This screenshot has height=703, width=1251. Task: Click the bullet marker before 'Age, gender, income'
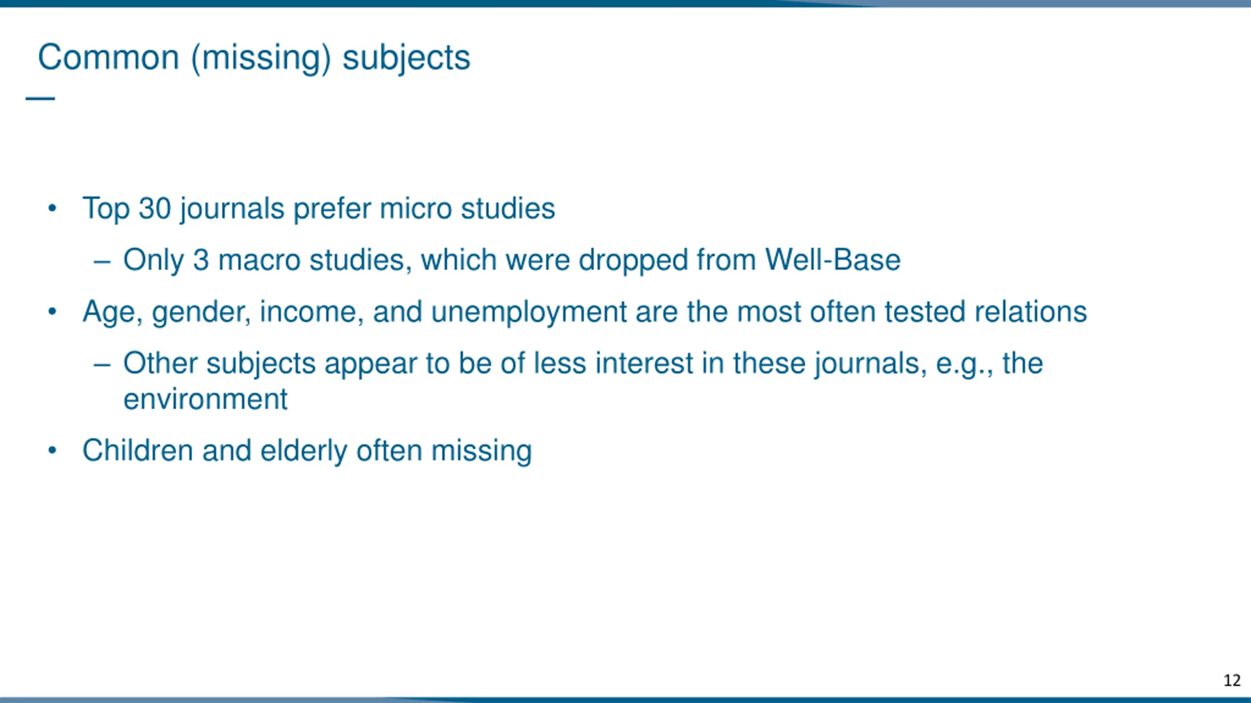[53, 311]
